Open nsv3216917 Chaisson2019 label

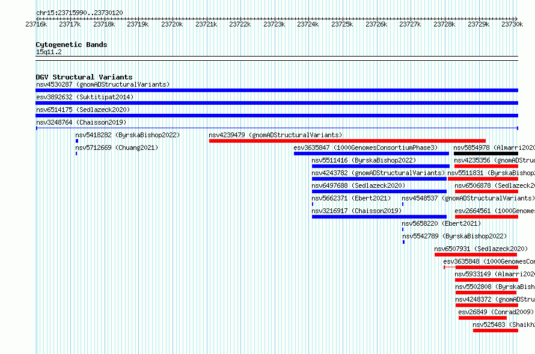pyautogui.click(x=356, y=211)
